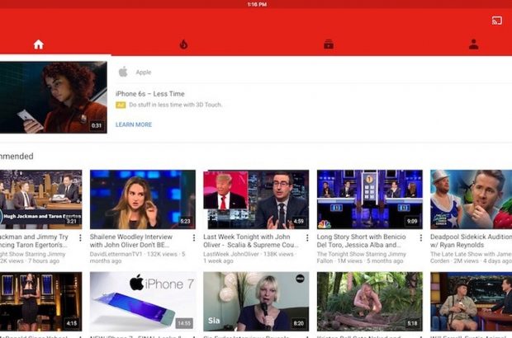Click the Apple logo channel icon
The image size is (512, 338).
[x=123, y=72]
